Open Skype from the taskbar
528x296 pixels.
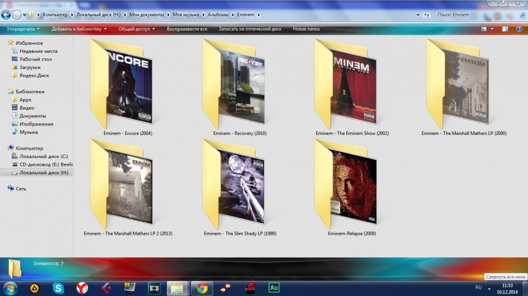58,288
